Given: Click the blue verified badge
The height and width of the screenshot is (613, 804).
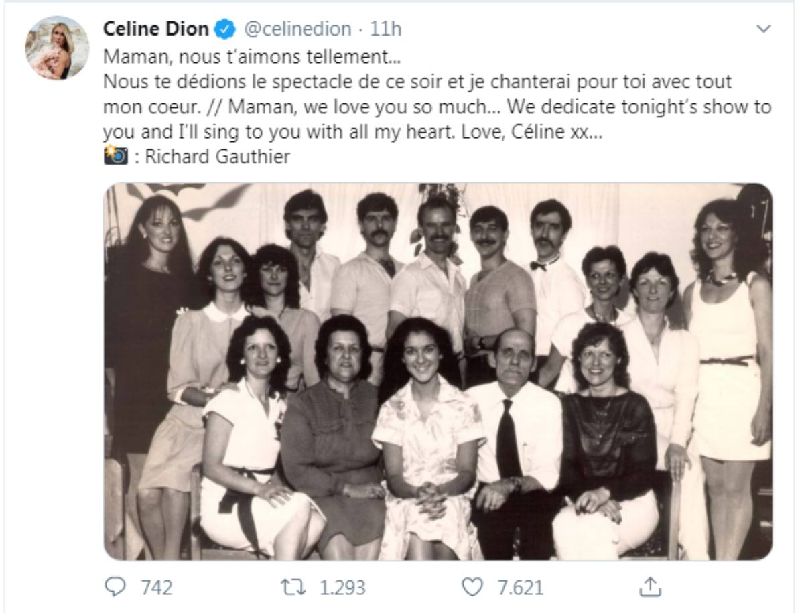Looking at the screenshot, I should [224, 29].
